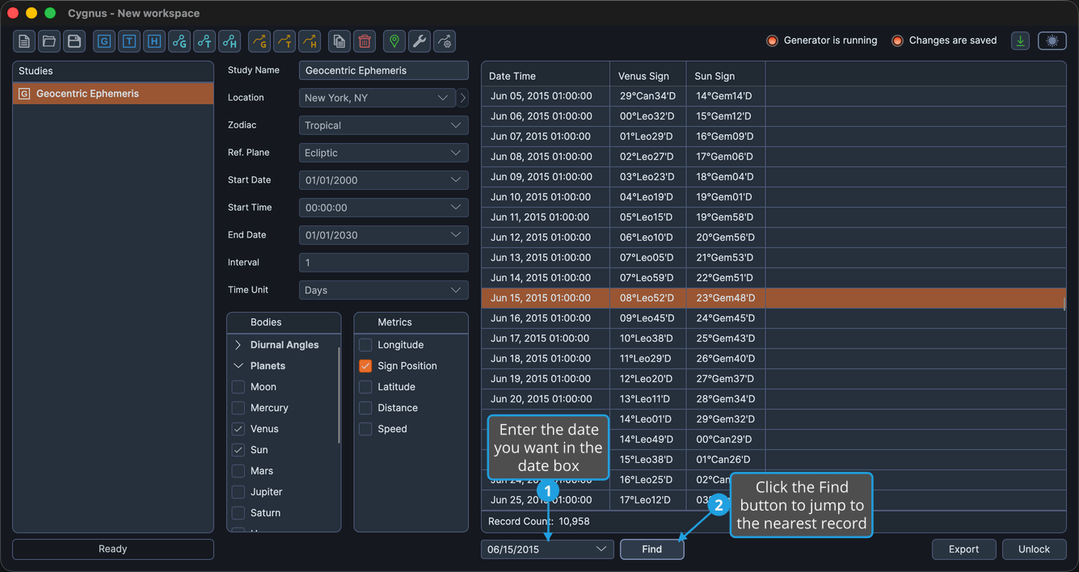
Task: Open the Location dropdown showing New York, NY
Action: point(377,98)
